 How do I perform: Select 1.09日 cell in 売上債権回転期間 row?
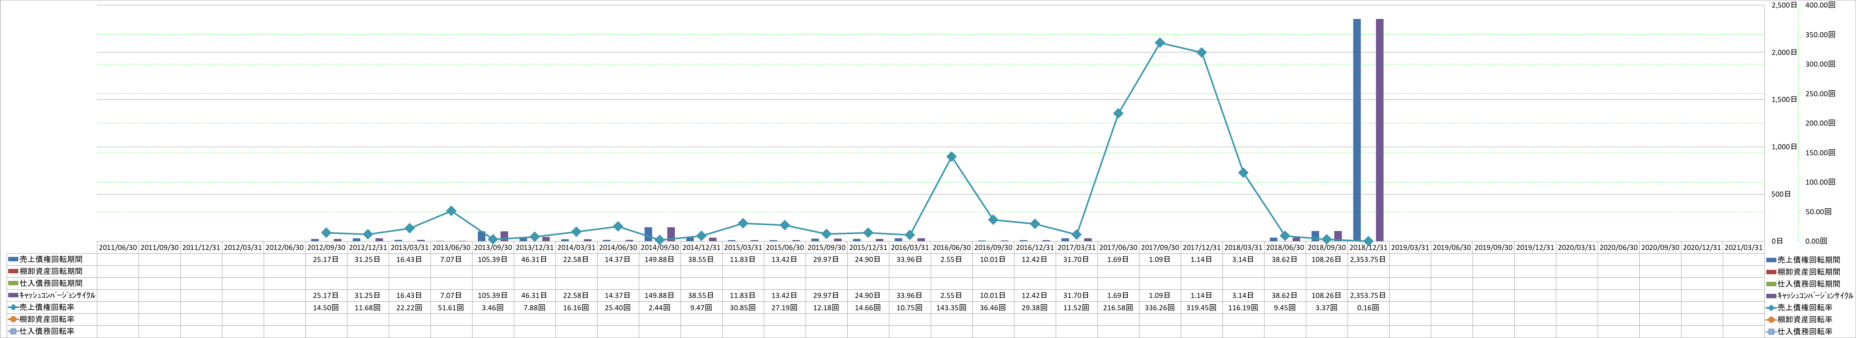coord(1160,259)
